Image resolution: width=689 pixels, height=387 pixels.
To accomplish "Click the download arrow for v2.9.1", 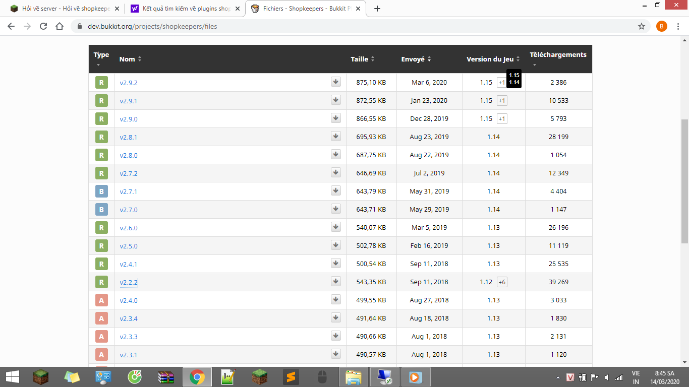I will (336, 100).
